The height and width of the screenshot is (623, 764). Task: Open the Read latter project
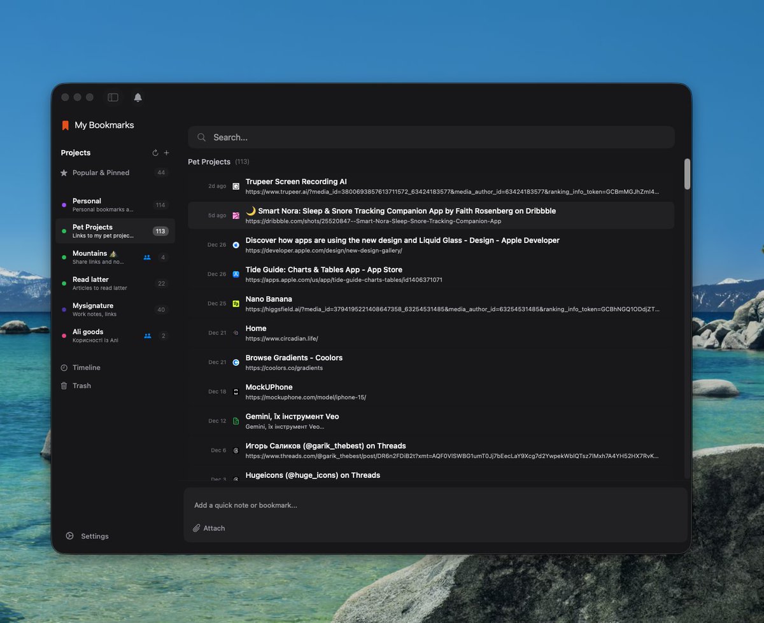pos(115,283)
